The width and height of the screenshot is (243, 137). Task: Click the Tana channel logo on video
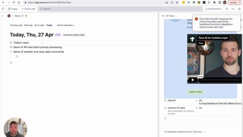[192, 39]
